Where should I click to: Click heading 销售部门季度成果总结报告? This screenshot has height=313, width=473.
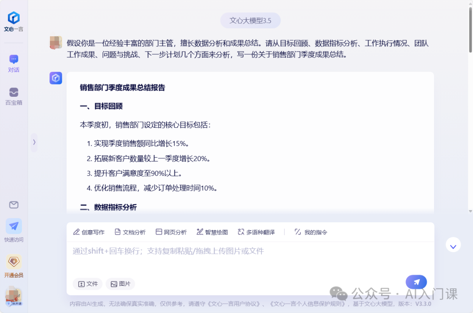point(123,88)
